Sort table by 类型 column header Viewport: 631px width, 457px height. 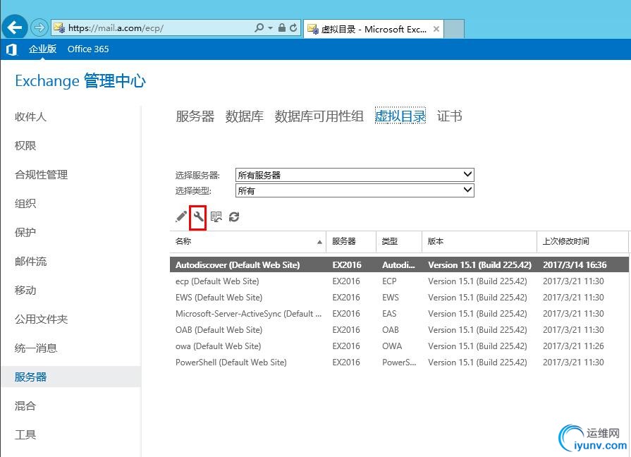[x=399, y=241]
